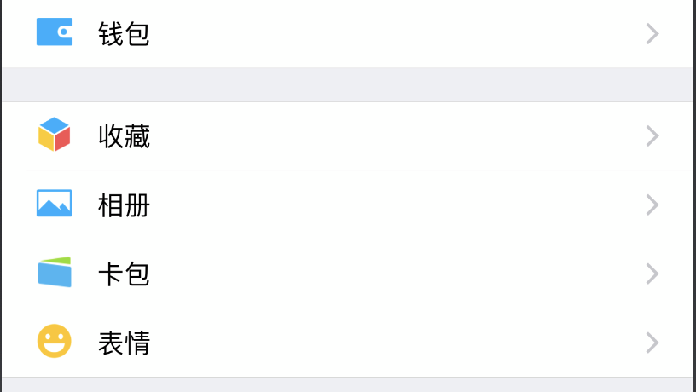Click empty middle area of 相册 row
The width and height of the screenshot is (696, 392).
(x=384, y=205)
